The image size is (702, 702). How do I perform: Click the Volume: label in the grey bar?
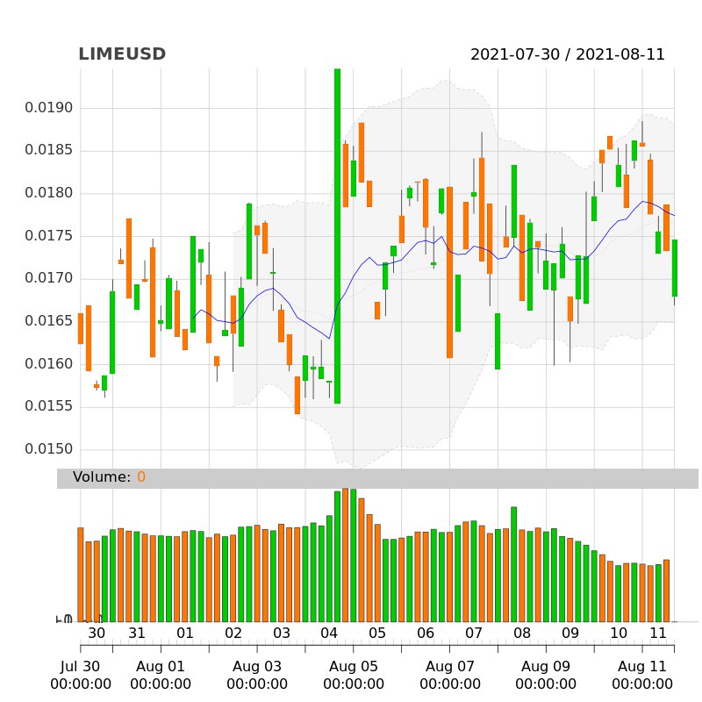[102, 477]
